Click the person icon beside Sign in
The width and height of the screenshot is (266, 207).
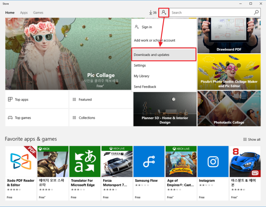[137, 27]
